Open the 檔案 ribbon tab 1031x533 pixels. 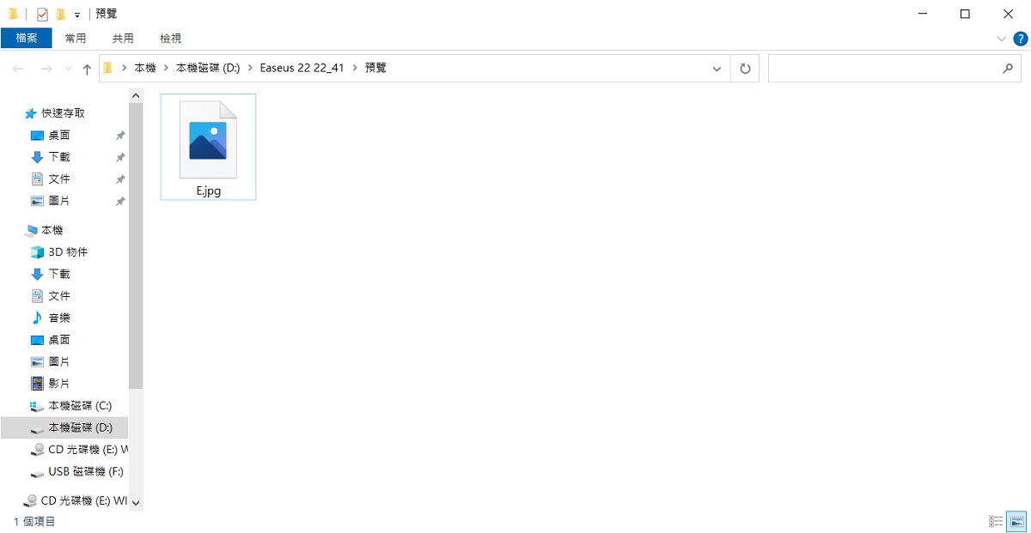pos(27,38)
